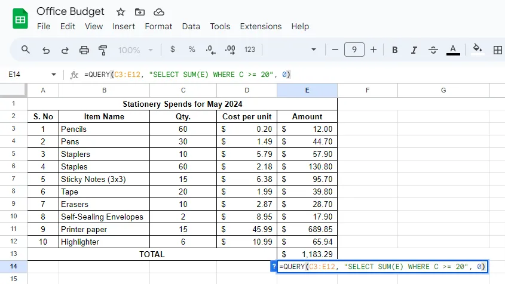Open the fill color picker
The image size is (505, 284).
click(x=478, y=49)
